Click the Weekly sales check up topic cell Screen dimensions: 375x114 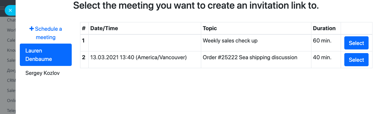coord(230,41)
